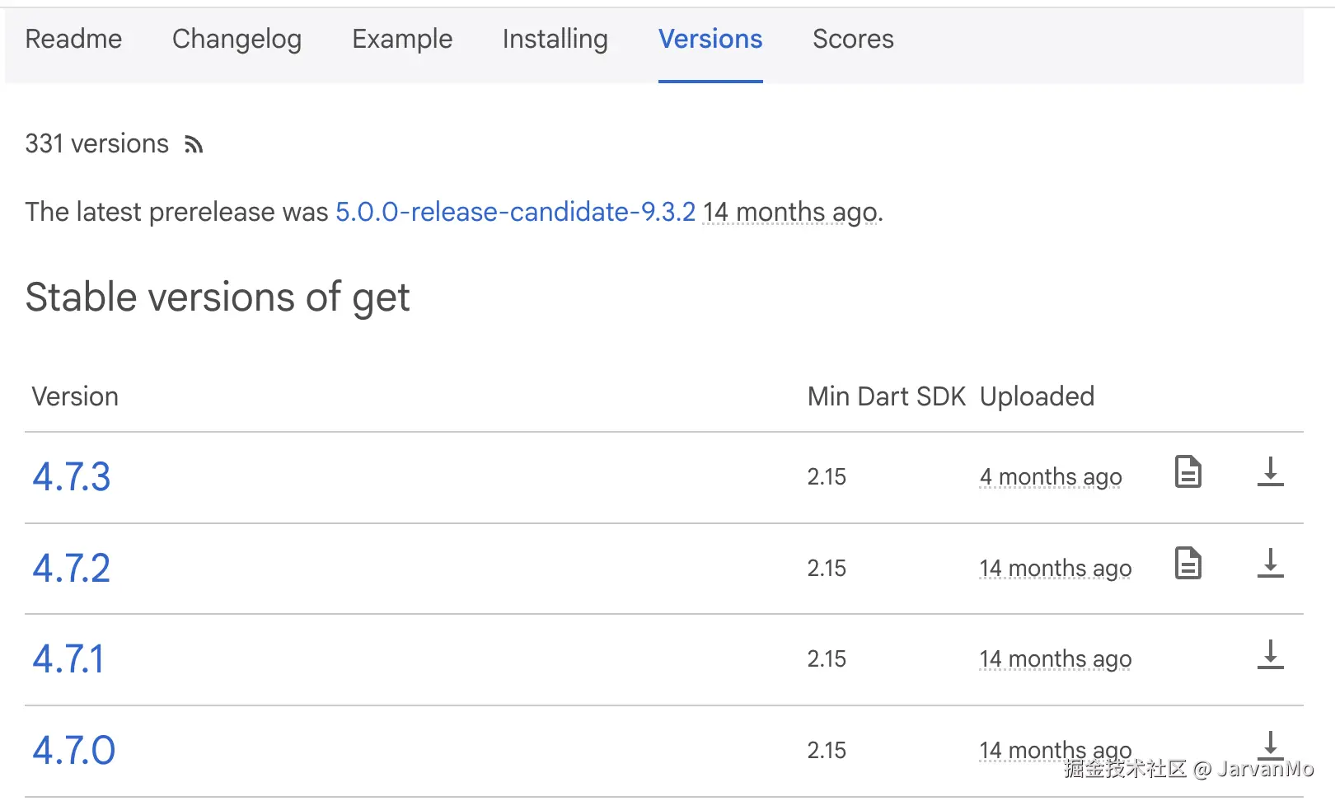Open the RSS feed icon beside 331 versions
1335x801 pixels.
pyautogui.click(x=194, y=145)
